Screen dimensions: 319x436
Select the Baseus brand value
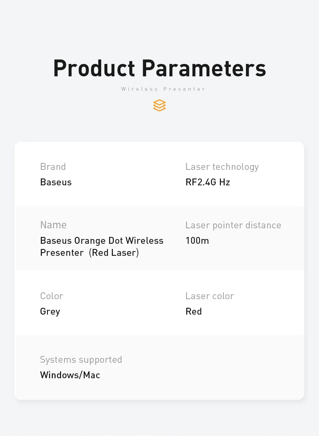(56, 182)
